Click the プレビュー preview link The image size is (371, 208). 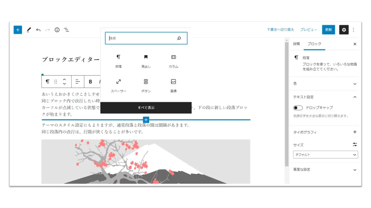(308, 30)
